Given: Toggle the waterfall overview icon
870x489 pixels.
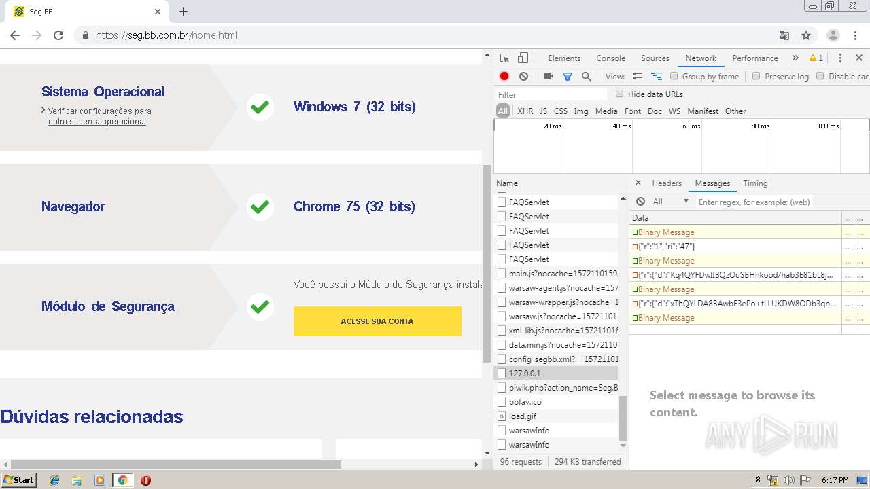Looking at the screenshot, I should tap(657, 77).
